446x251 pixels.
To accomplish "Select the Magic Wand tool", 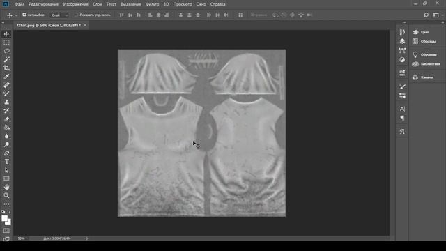I will pyautogui.click(x=6, y=59).
